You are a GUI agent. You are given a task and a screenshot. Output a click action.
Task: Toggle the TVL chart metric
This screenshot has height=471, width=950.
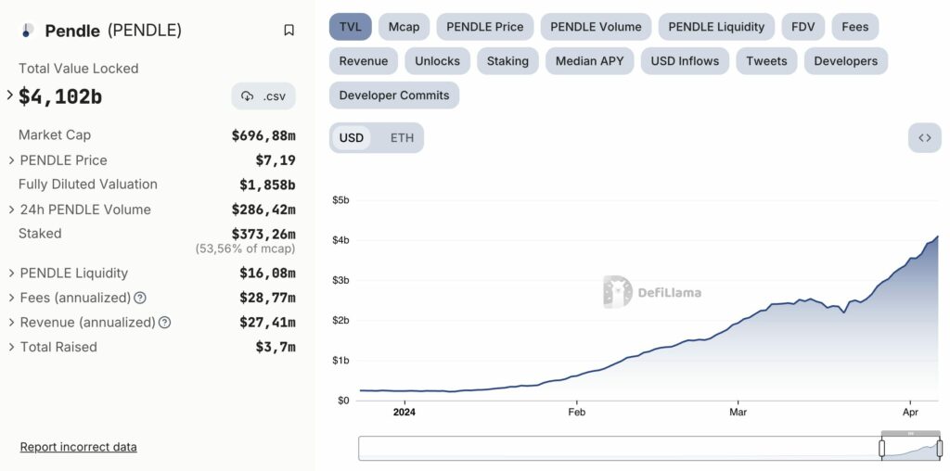(350, 27)
